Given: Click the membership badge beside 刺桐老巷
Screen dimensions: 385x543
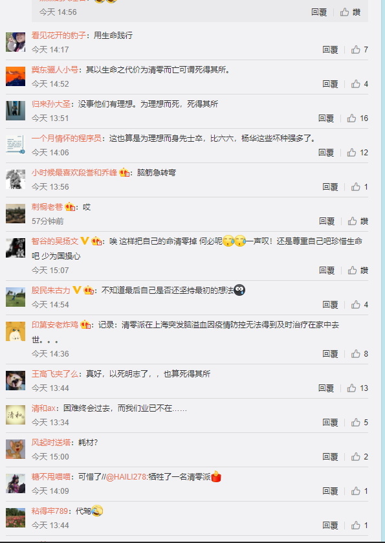Looking at the screenshot, I should point(70,206).
